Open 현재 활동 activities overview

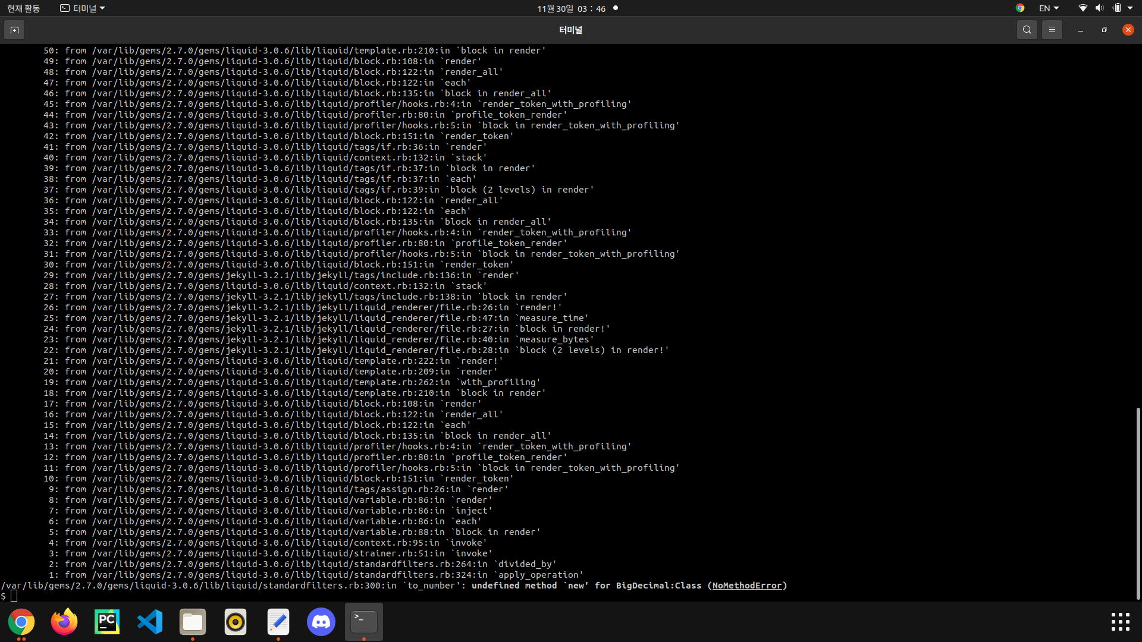pyautogui.click(x=24, y=8)
